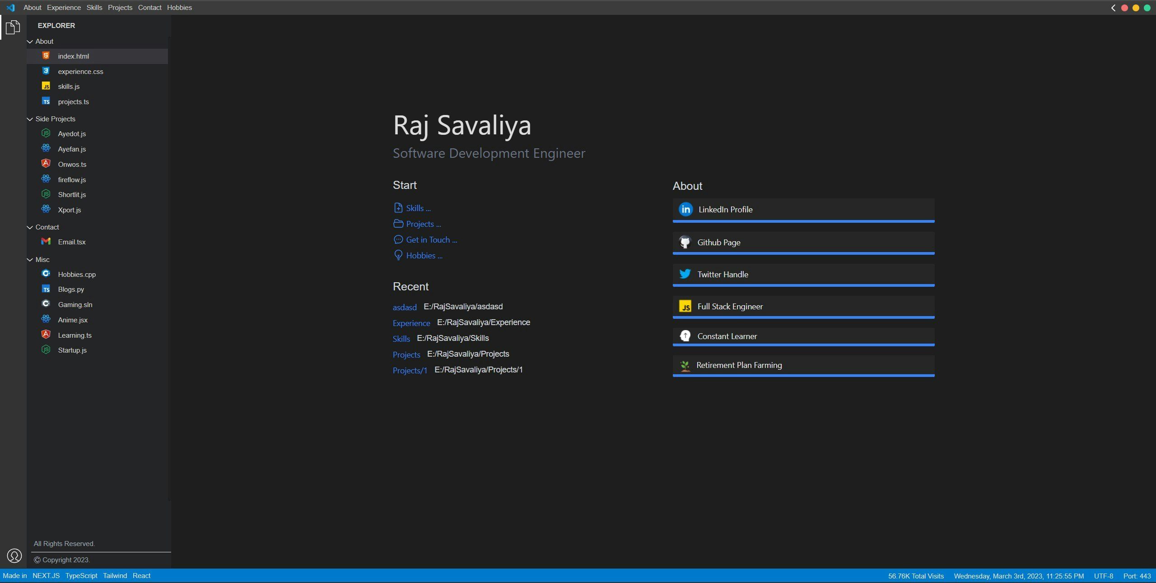Open the Hobbies menu item
The width and height of the screenshot is (1156, 583).
(x=180, y=8)
